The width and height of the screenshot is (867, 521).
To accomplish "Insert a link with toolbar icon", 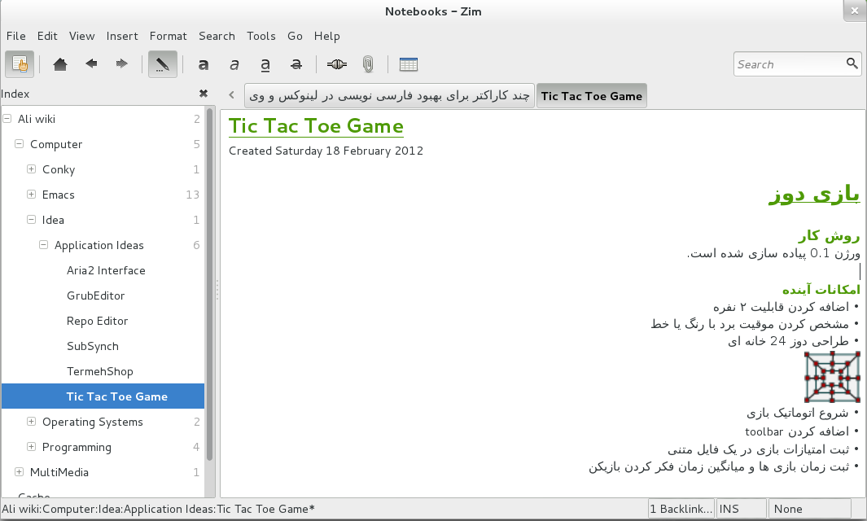I will click(x=337, y=64).
